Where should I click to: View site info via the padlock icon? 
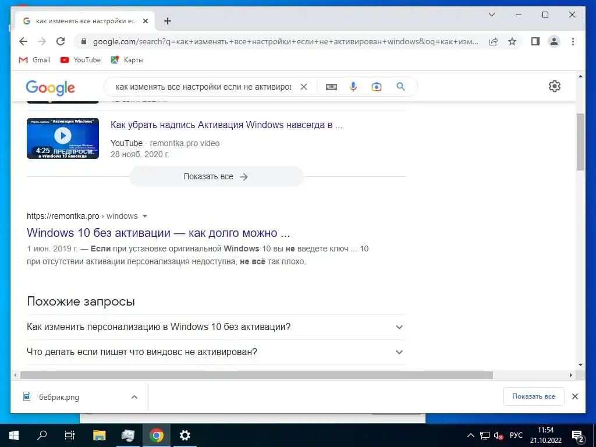[84, 41]
